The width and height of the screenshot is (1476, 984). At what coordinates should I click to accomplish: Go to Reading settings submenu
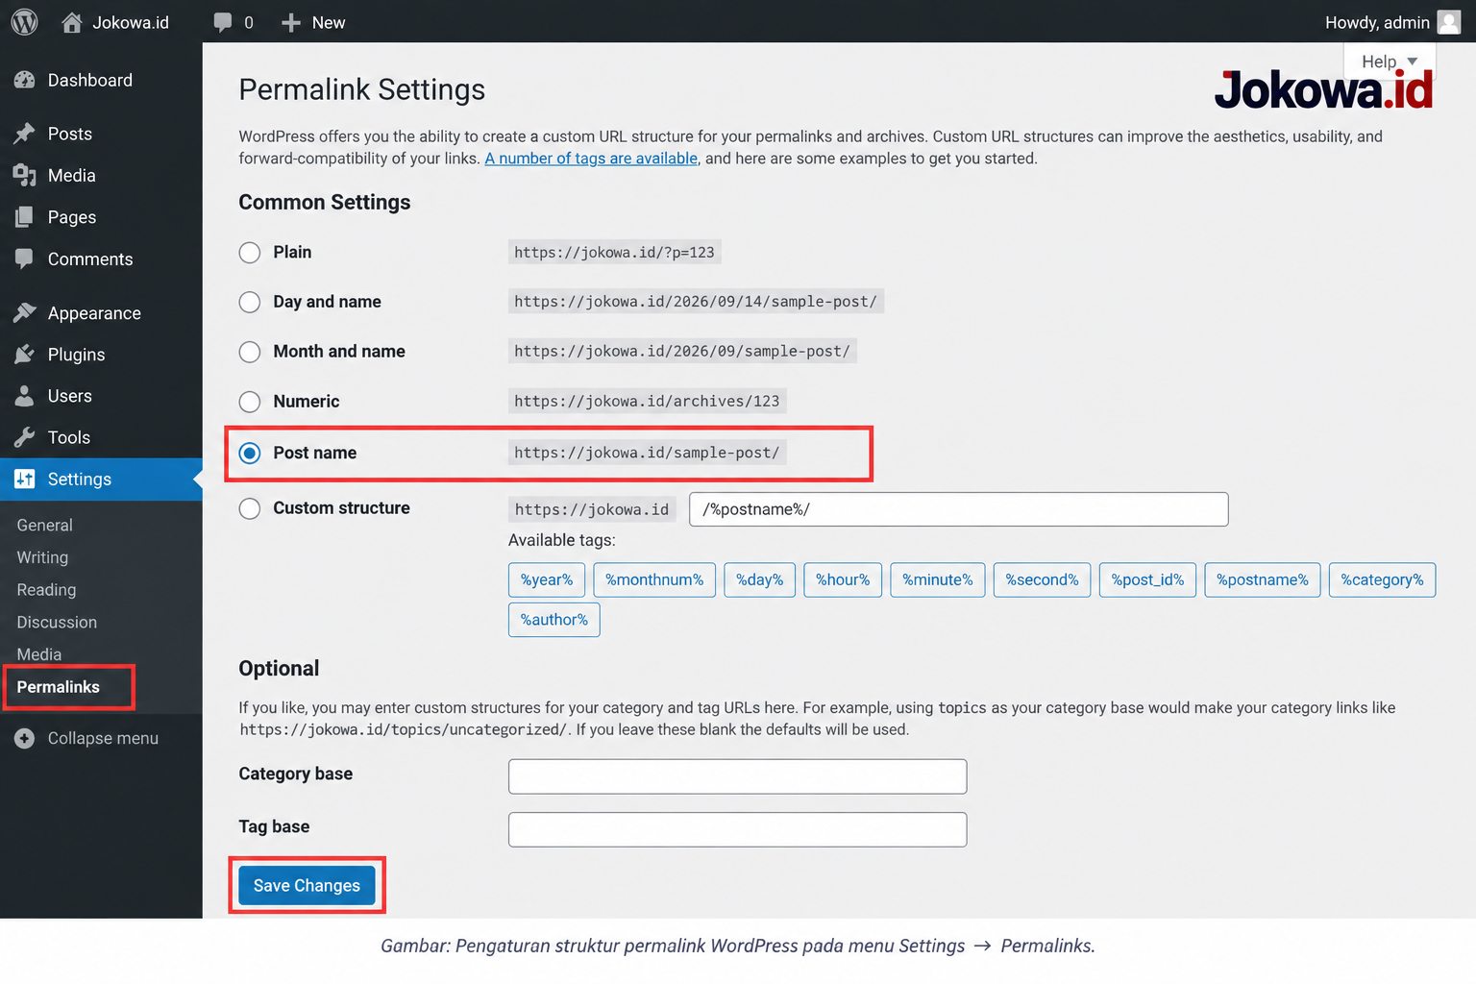(46, 590)
